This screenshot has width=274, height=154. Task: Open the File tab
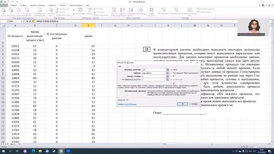click(4, 5)
